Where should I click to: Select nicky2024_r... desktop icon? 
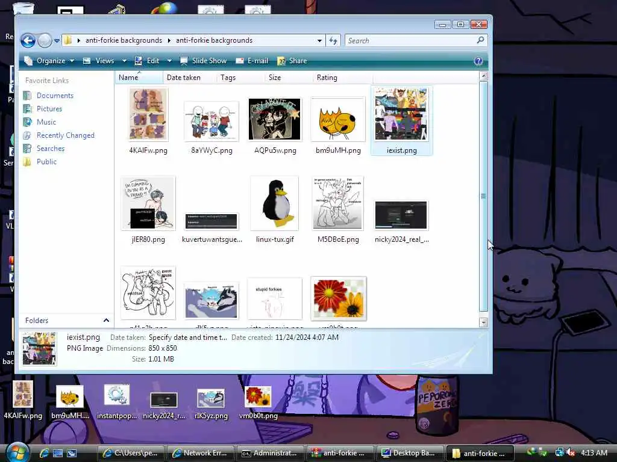164,406
